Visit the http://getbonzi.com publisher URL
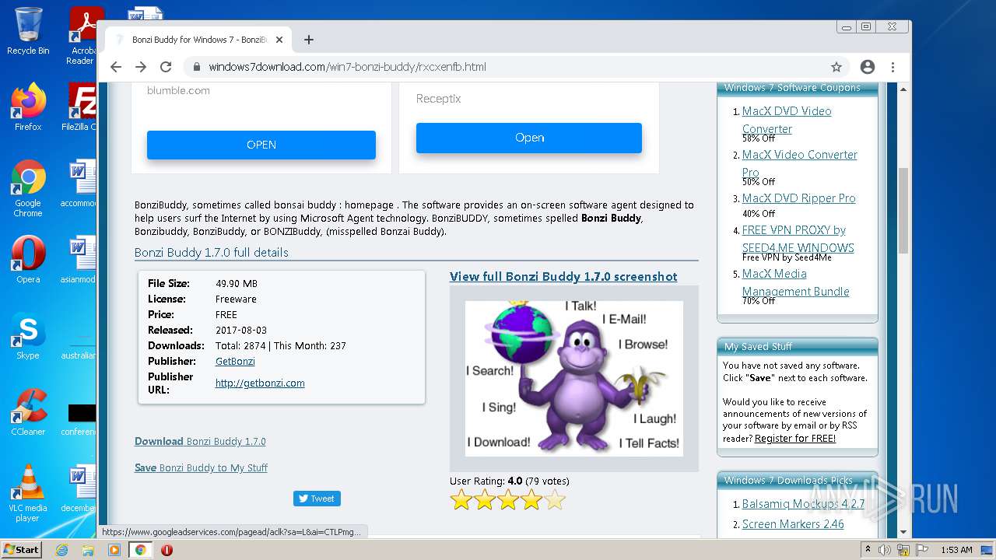 tap(260, 383)
